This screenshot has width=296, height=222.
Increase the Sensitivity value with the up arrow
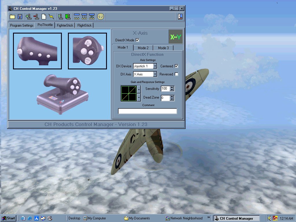click(x=172, y=87)
